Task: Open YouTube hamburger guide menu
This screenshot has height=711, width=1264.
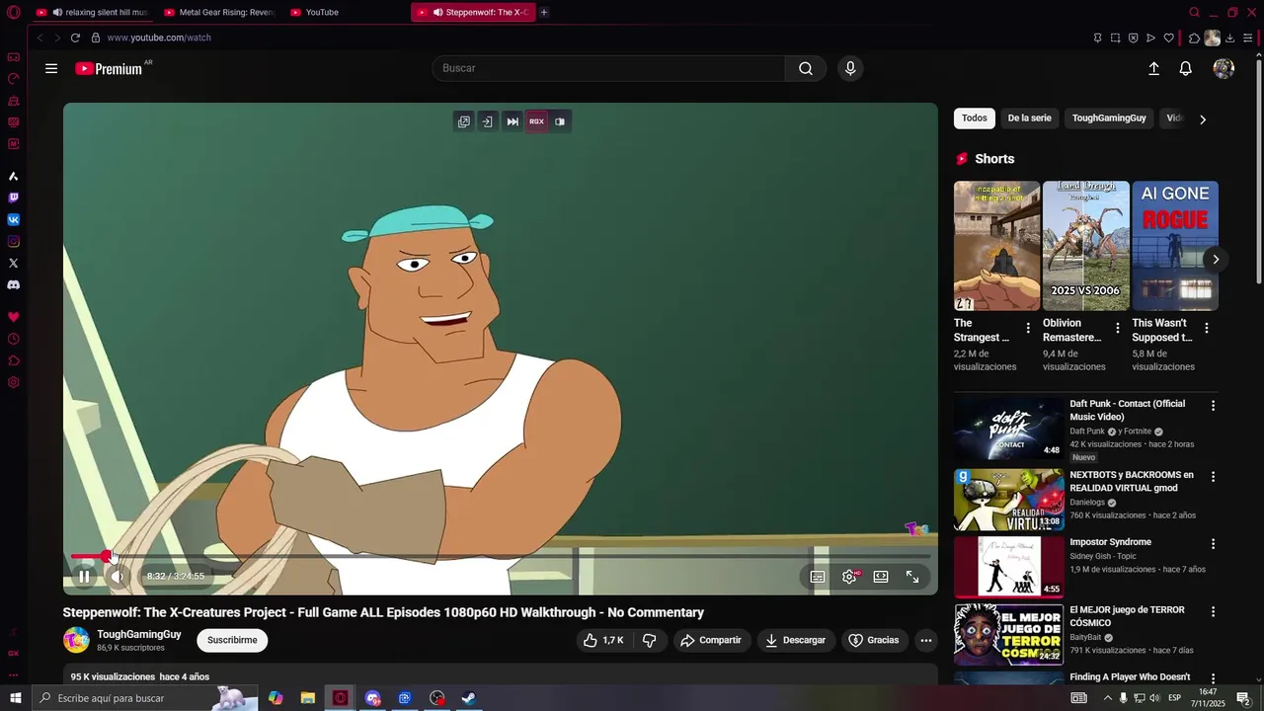Action: coord(51,68)
